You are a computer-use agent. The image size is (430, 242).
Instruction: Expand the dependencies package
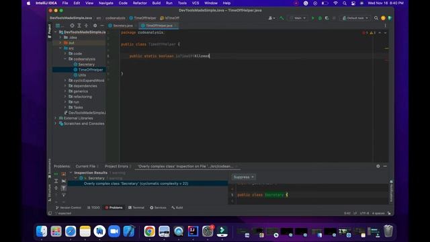coord(65,85)
